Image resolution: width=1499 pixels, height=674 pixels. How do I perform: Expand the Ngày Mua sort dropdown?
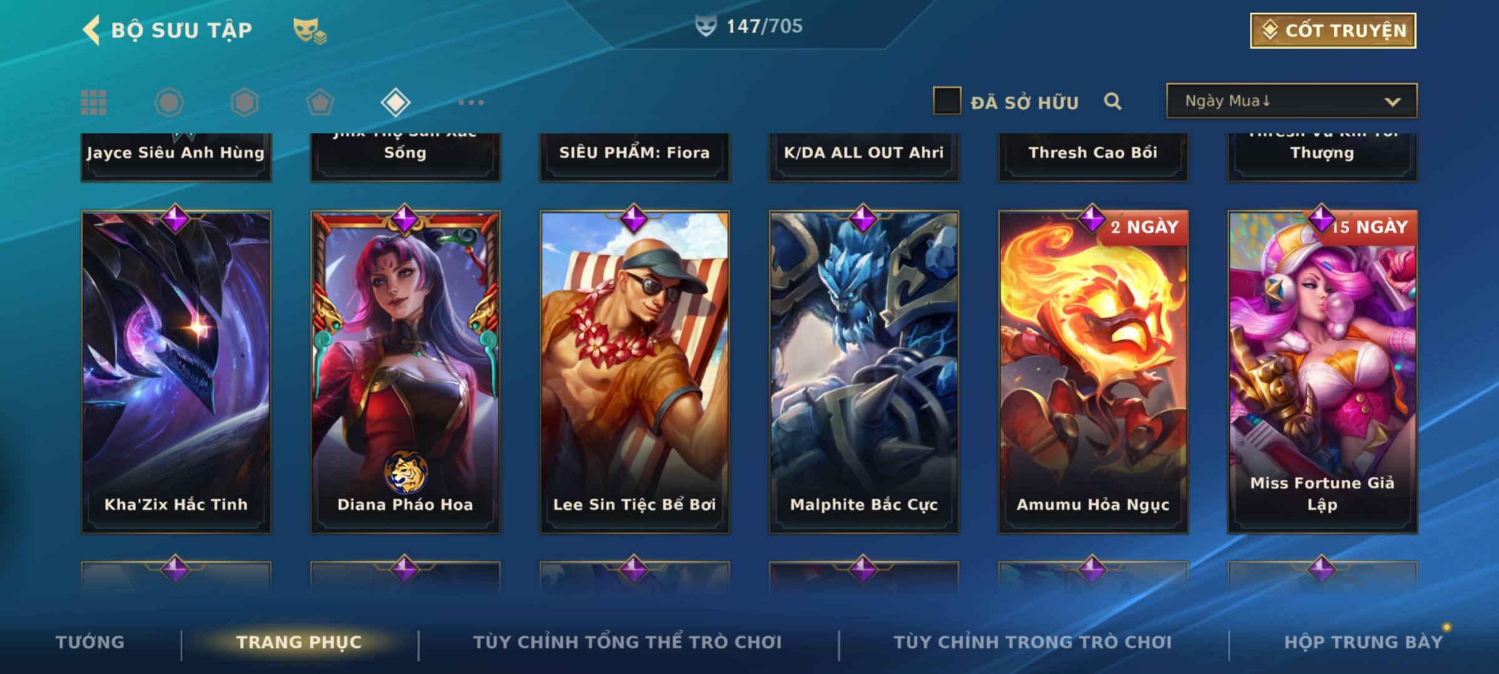tap(1292, 101)
